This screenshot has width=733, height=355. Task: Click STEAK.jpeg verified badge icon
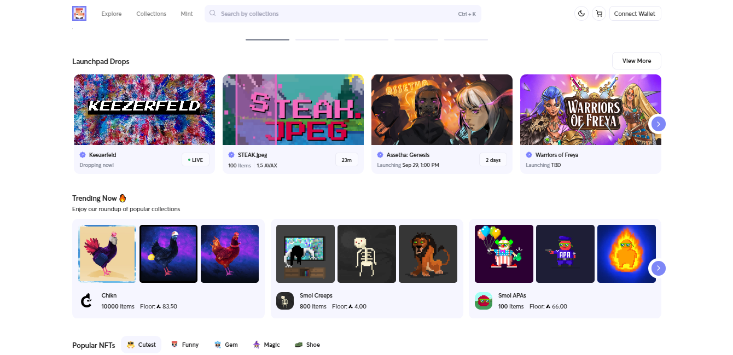[x=231, y=155]
